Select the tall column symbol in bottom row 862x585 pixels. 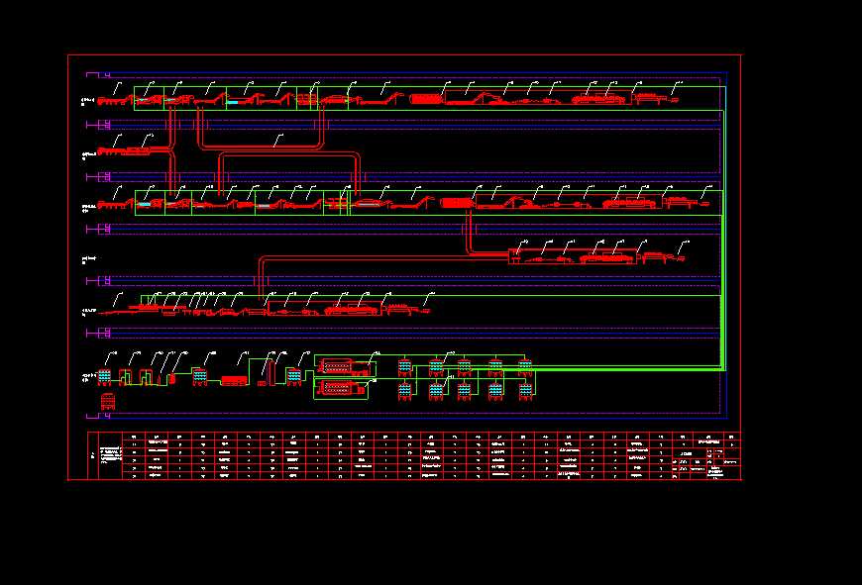(271, 373)
